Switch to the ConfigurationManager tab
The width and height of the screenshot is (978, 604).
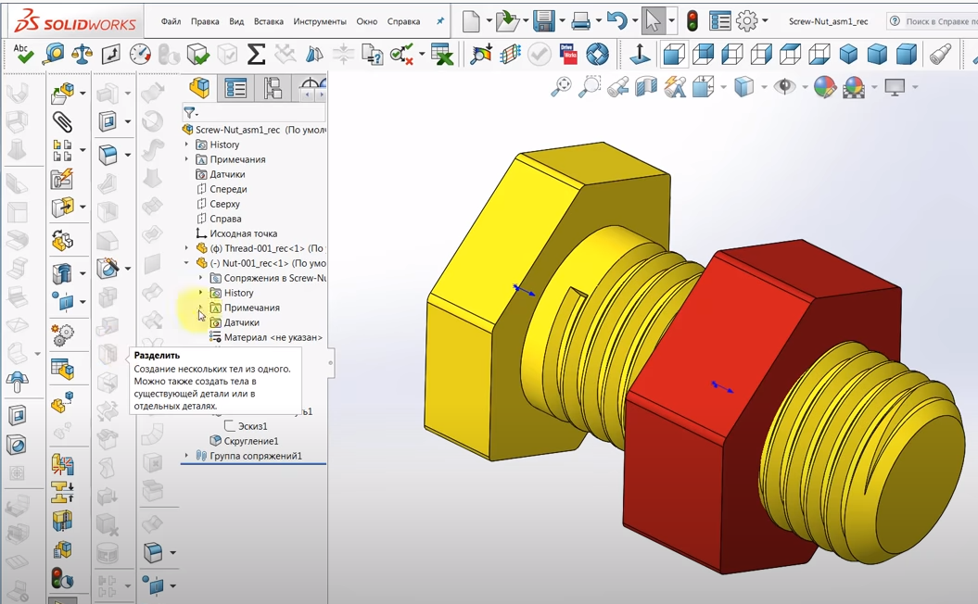click(273, 89)
